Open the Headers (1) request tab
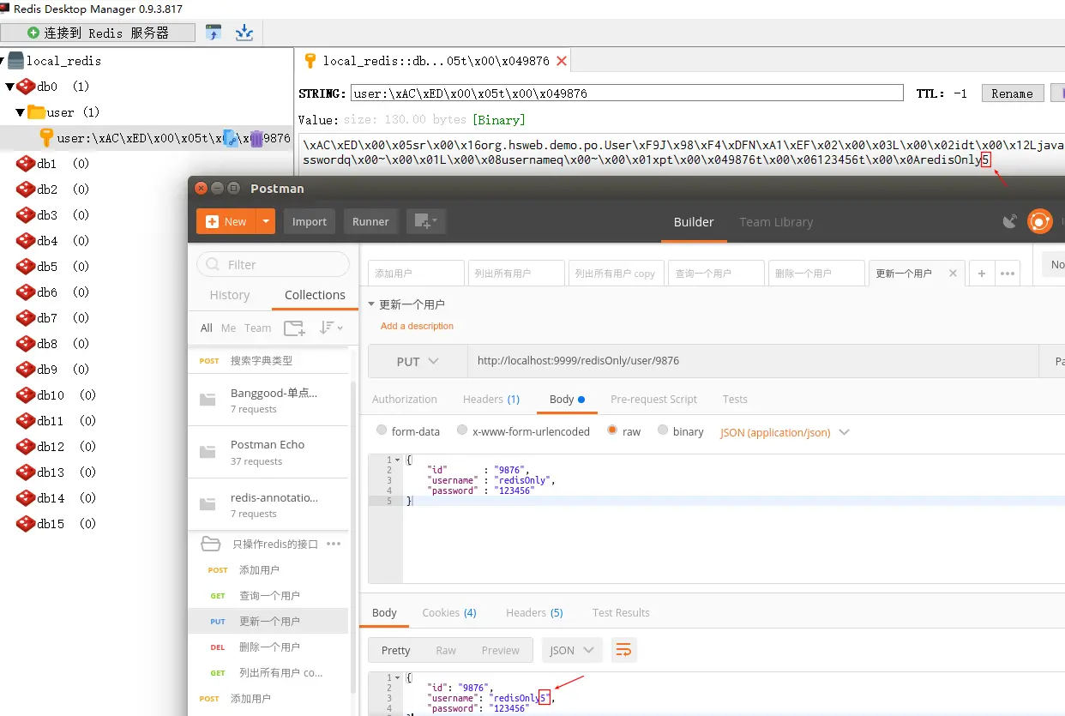 coord(491,399)
